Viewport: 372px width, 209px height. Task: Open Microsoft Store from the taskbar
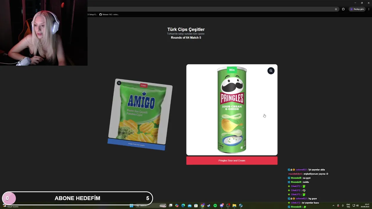[196, 206]
